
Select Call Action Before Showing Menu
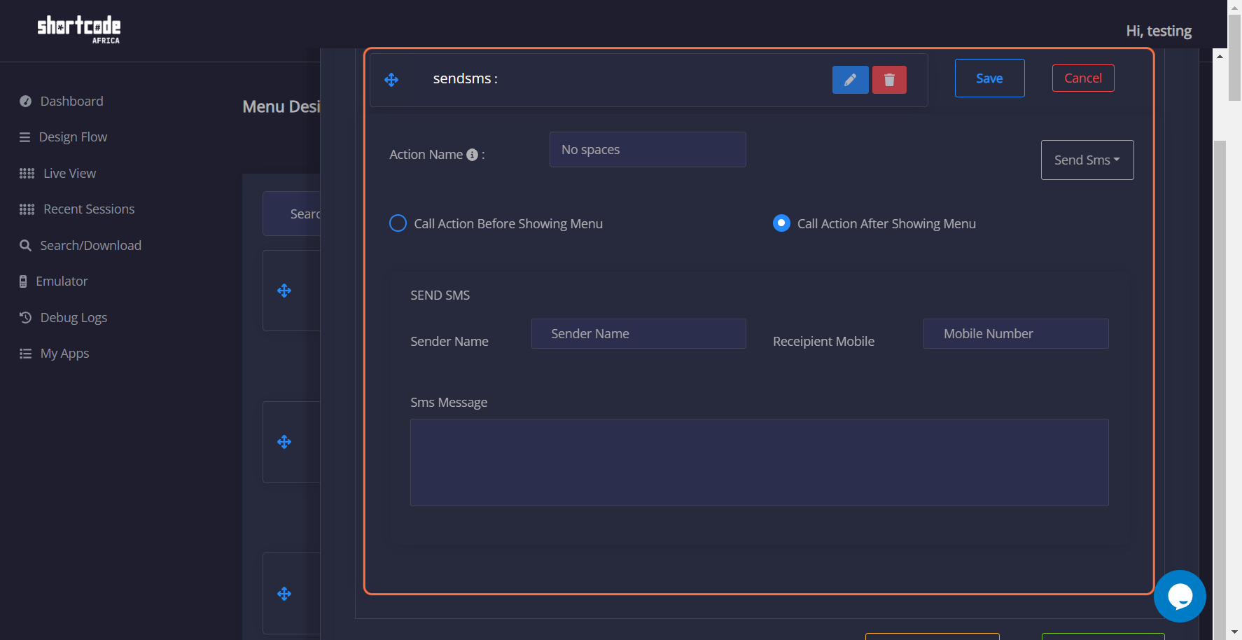click(x=398, y=223)
